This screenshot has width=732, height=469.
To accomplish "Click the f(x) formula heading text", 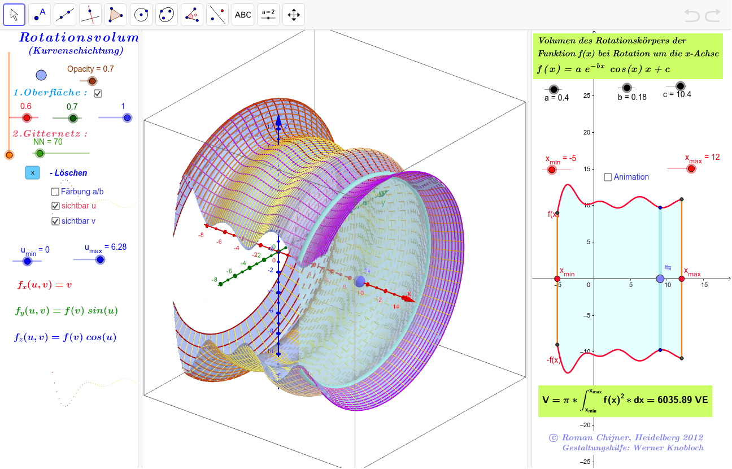I will [x=604, y=70].
